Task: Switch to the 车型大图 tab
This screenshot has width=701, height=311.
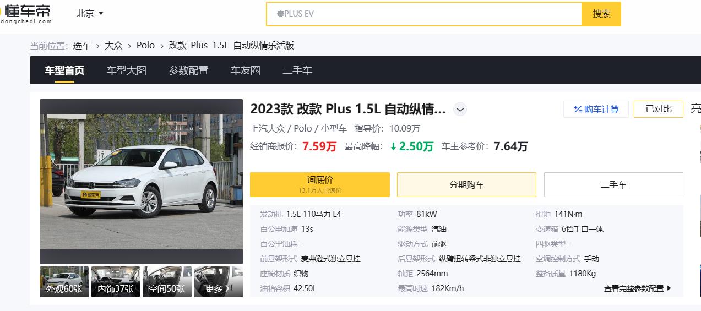Action: pos(127,70)
